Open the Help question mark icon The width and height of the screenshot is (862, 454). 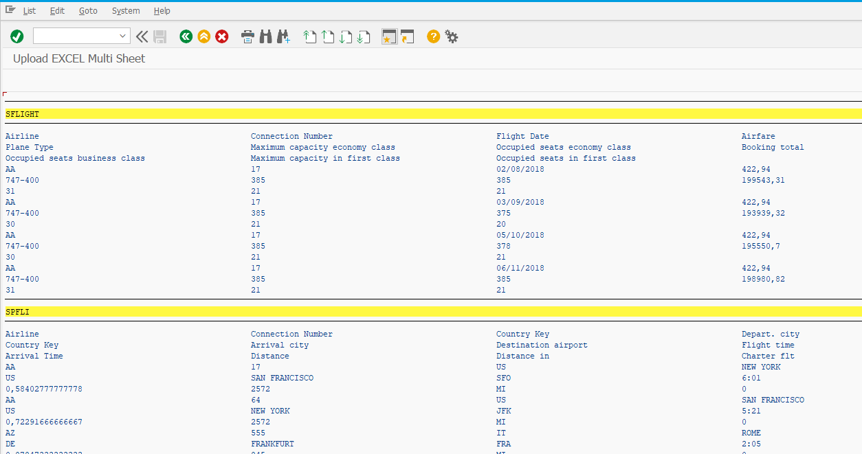[x=433, y=36]
